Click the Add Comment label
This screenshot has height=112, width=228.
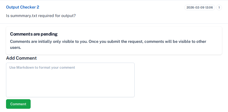(x=21, y=58)
